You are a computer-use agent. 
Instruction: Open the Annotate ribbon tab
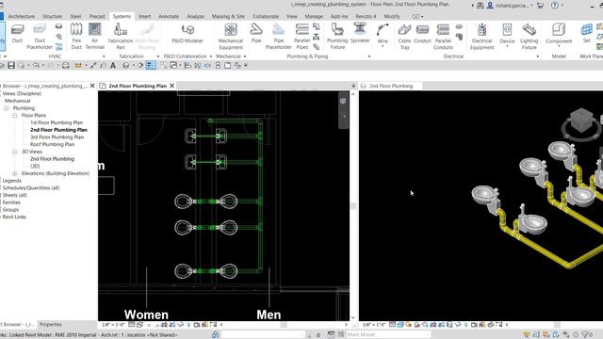click(169, 16)
